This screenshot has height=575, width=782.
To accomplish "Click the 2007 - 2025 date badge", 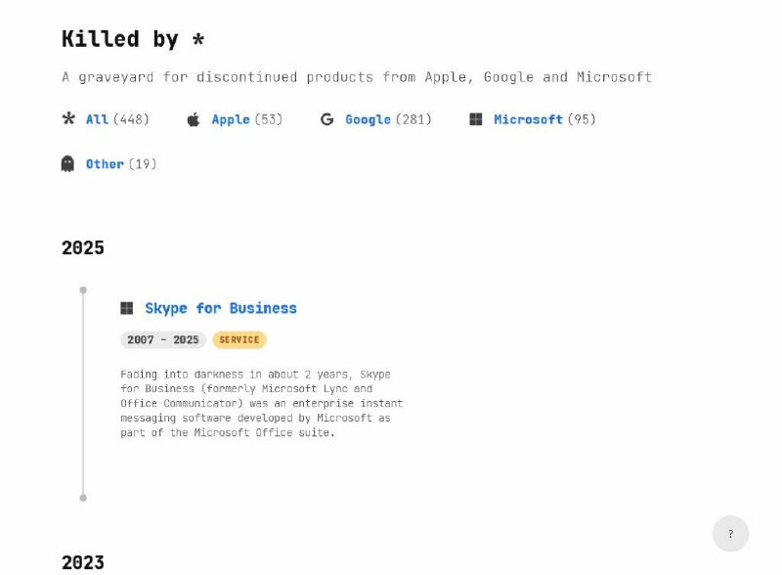I will coord(163,340).
